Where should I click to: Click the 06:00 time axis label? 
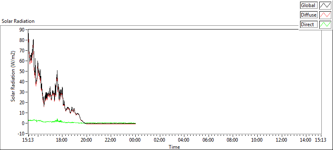[209, 140]
